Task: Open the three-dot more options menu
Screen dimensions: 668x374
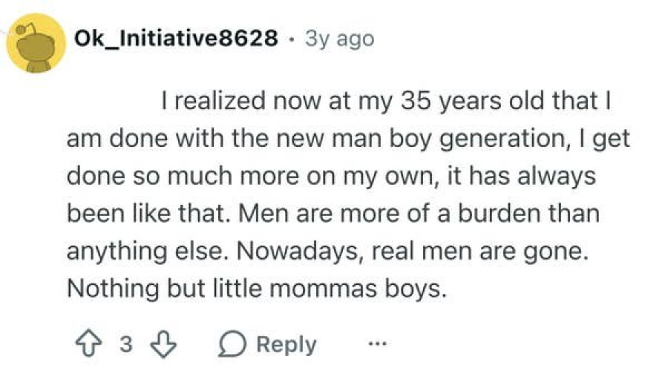Action: (378, 343)
